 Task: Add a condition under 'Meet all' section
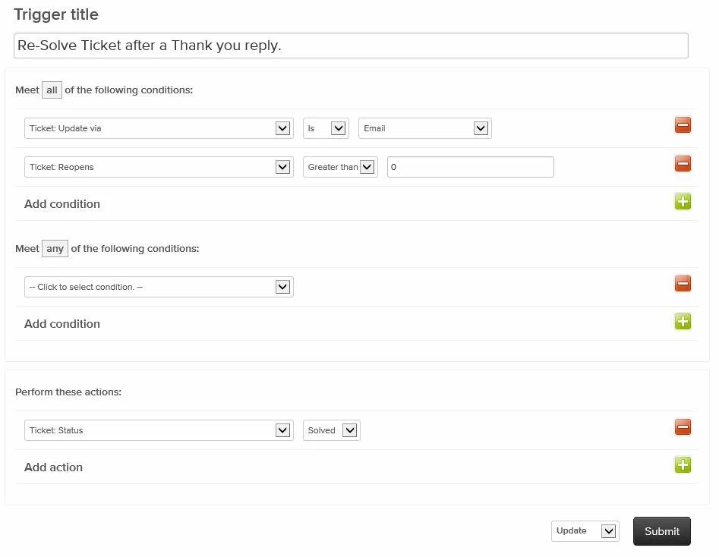pos(683,201)
